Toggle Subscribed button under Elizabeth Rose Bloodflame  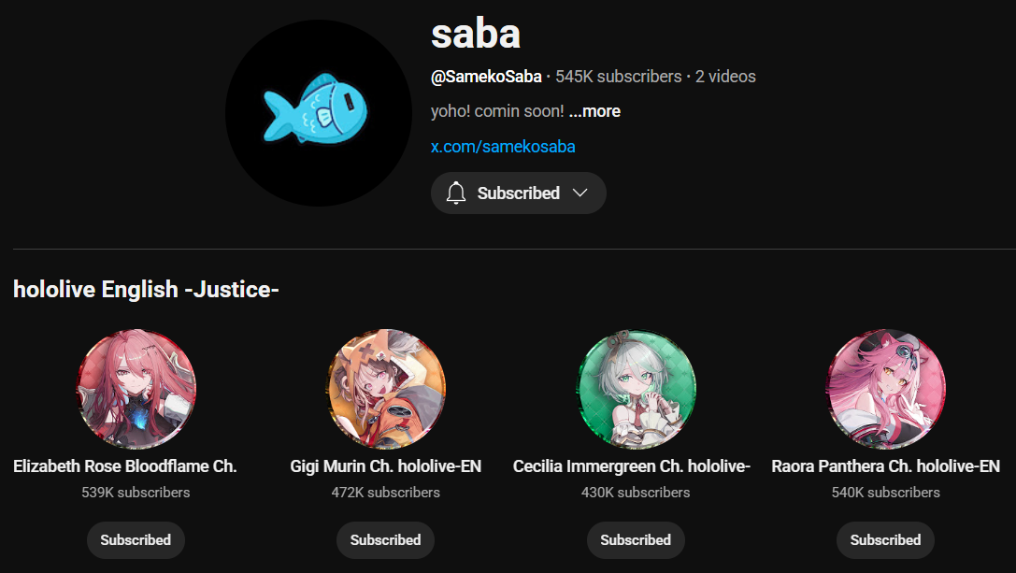point(136,540)
